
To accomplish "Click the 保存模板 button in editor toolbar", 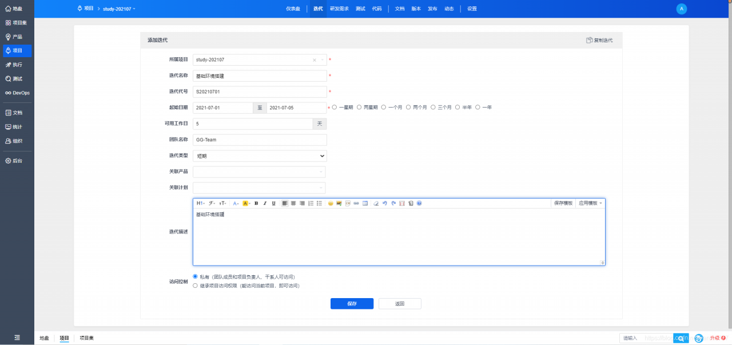I will [563, 203].
